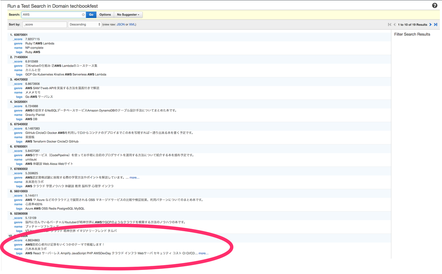View raw results as JSON
Image resolution: width=442 pixels, height=274 pixels.
[120, 25]
